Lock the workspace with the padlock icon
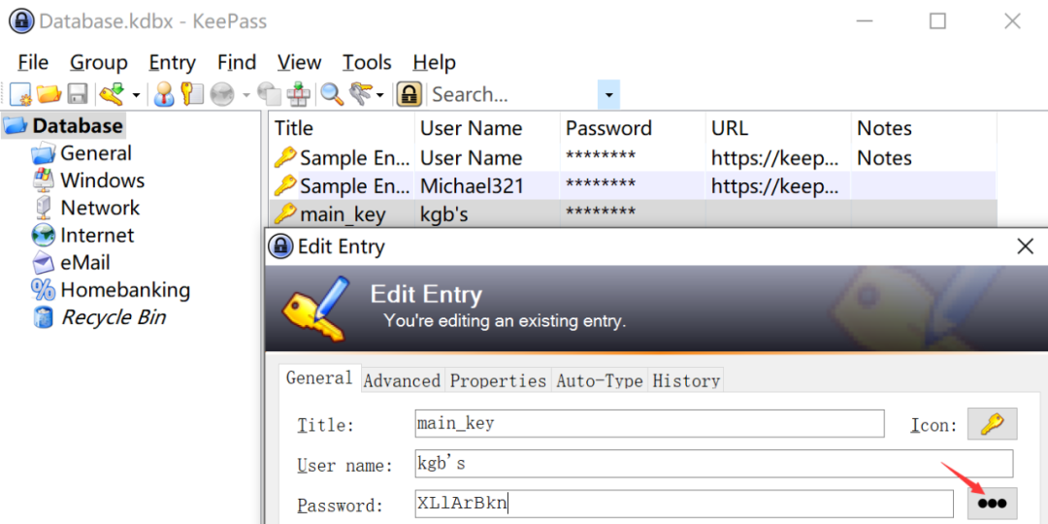 pyautogui.click(x=409, y=94)
